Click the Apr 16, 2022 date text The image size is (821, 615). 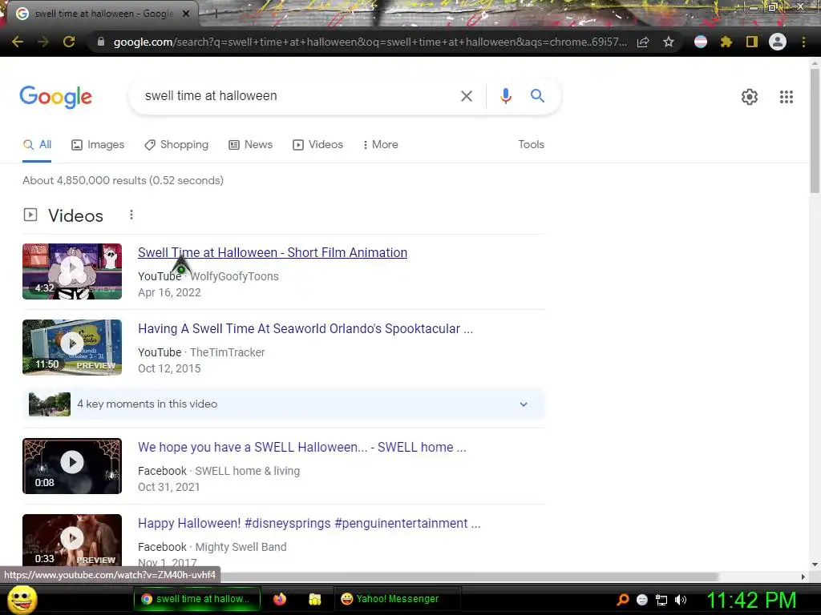tap(169, 292)
